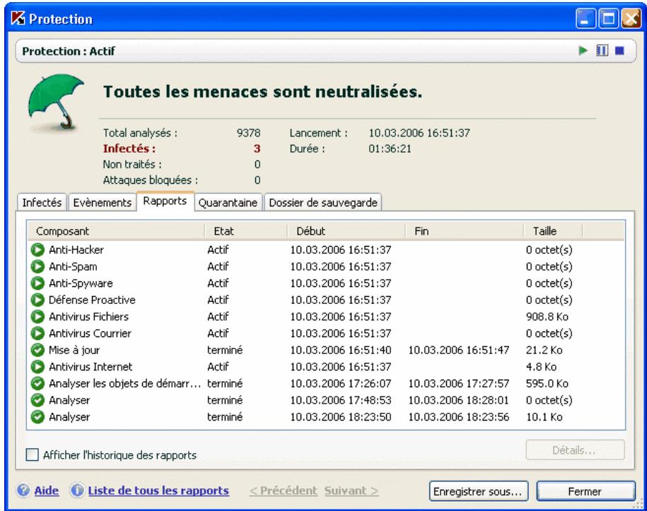Go to the Quarantaine tab

[228, 203]
